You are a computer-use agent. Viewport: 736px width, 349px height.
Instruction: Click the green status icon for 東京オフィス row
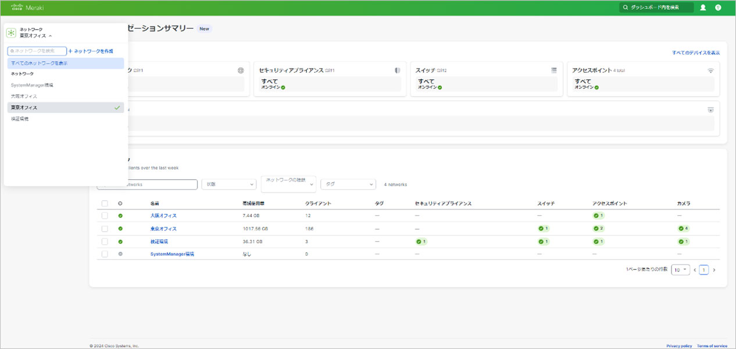pyautogui.click(x=120, y=229)
